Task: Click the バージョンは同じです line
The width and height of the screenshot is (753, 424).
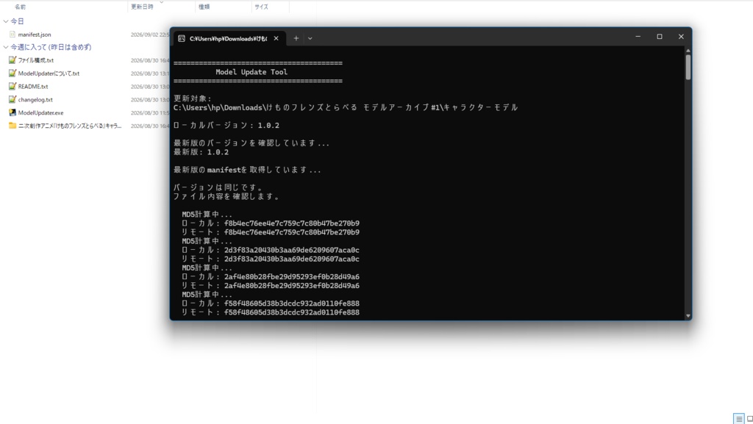Action: tap(219, 187)
